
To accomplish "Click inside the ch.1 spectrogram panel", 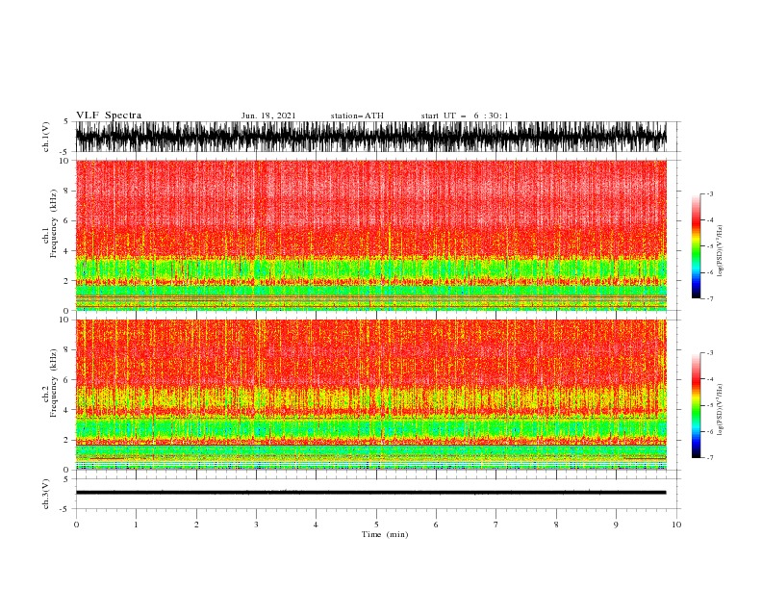I will tap(370, 235).
